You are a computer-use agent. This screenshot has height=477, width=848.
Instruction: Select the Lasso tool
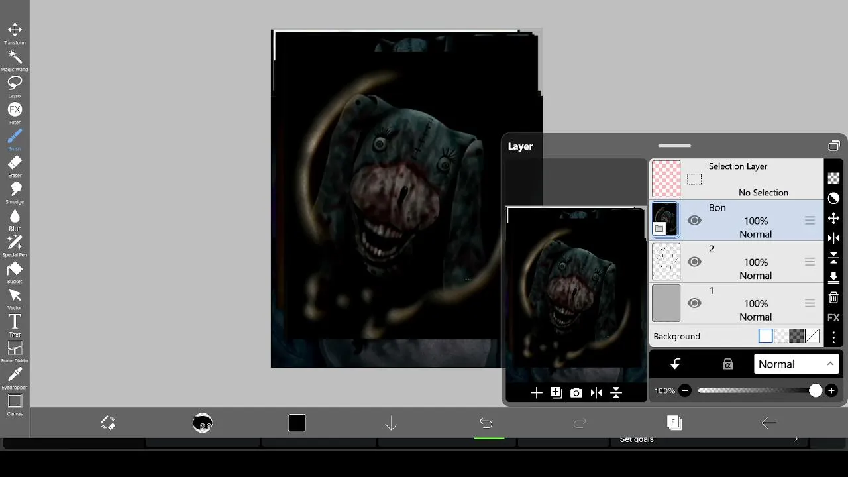click(x=15, y=86)
